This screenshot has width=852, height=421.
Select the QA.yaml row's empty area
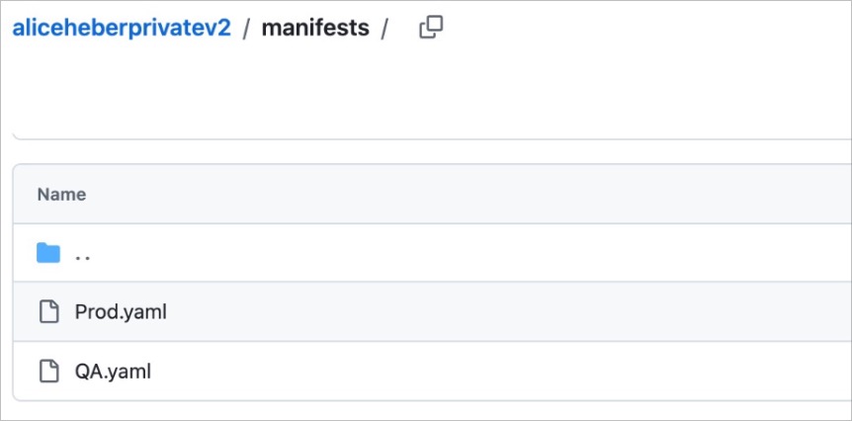click(x=494, y=372)
